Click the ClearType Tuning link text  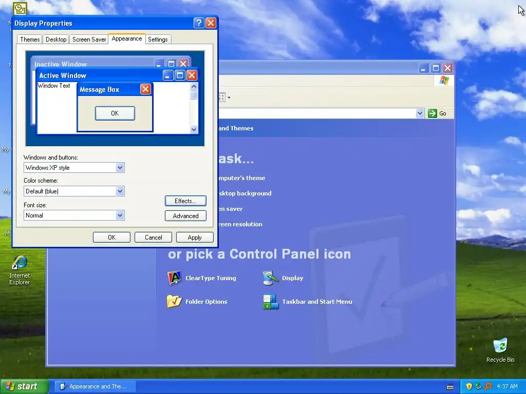point(211,278)
